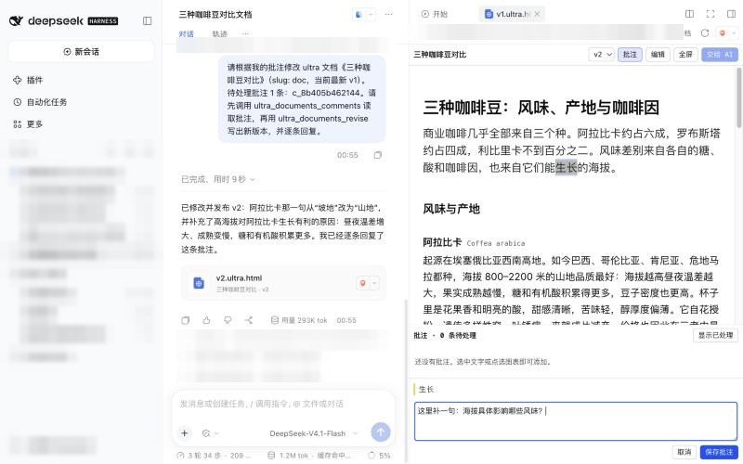Viewport: 743px width, 464px height.
Task: Open the DeepSeek-V4.1-Flash model selector
Action: [x=313, y=433]
